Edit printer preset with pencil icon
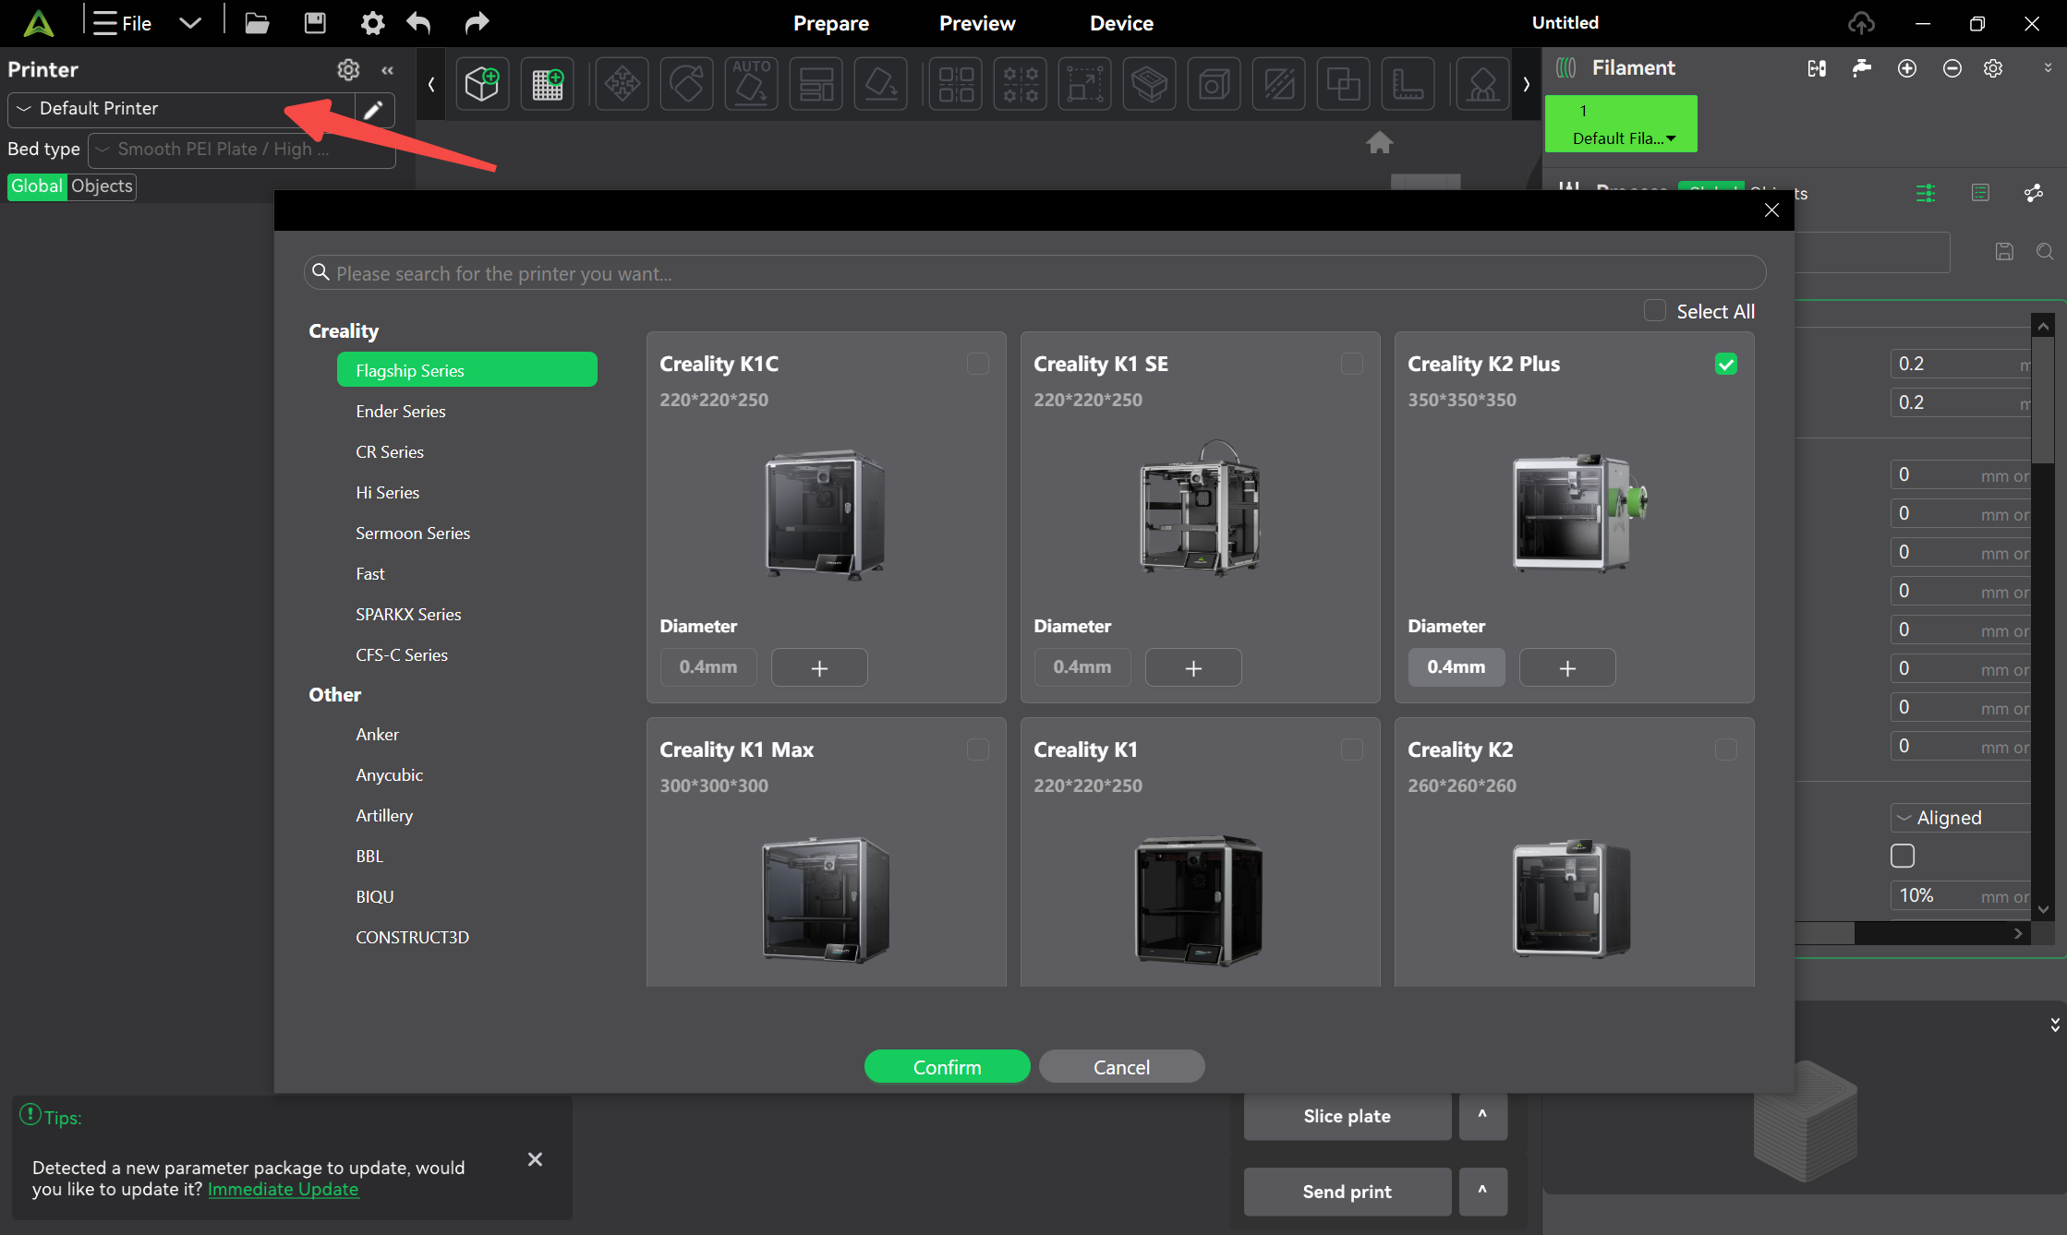The width and height of the screenshot is (2067, 1235). pos(374,111)
